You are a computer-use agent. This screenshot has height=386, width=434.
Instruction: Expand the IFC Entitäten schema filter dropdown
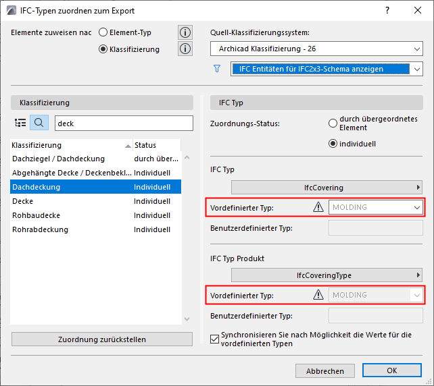click(327, 69)
